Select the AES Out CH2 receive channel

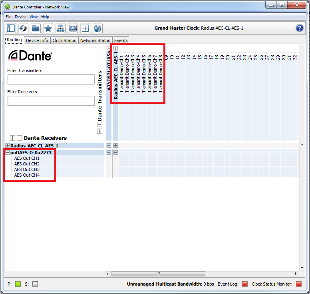(x=27, y=164)
